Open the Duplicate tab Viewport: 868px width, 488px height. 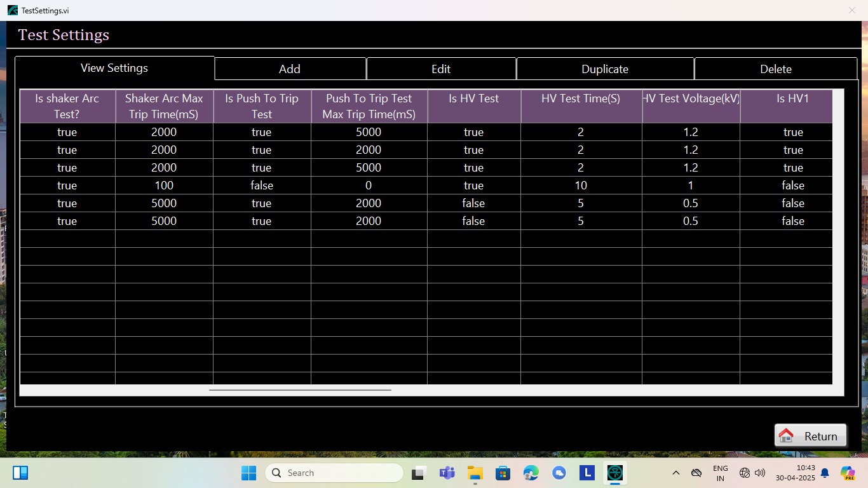(605, 69)
